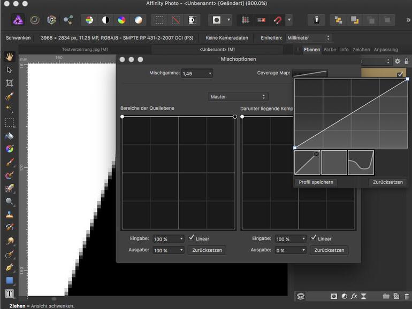Select the Crop tool in the tools panel

[x=9, y=83]
